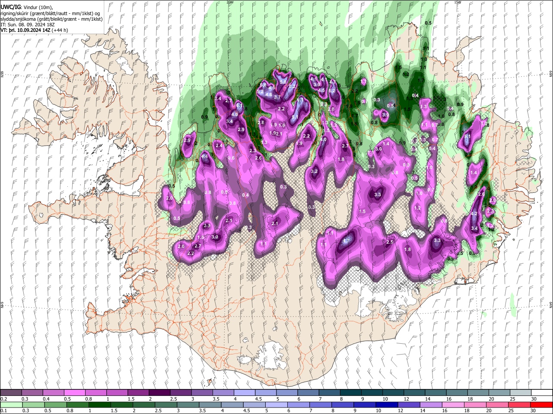
Task: Pick the 3.5 lavender swatch in snow scale
Action: (x=223, y=393)
